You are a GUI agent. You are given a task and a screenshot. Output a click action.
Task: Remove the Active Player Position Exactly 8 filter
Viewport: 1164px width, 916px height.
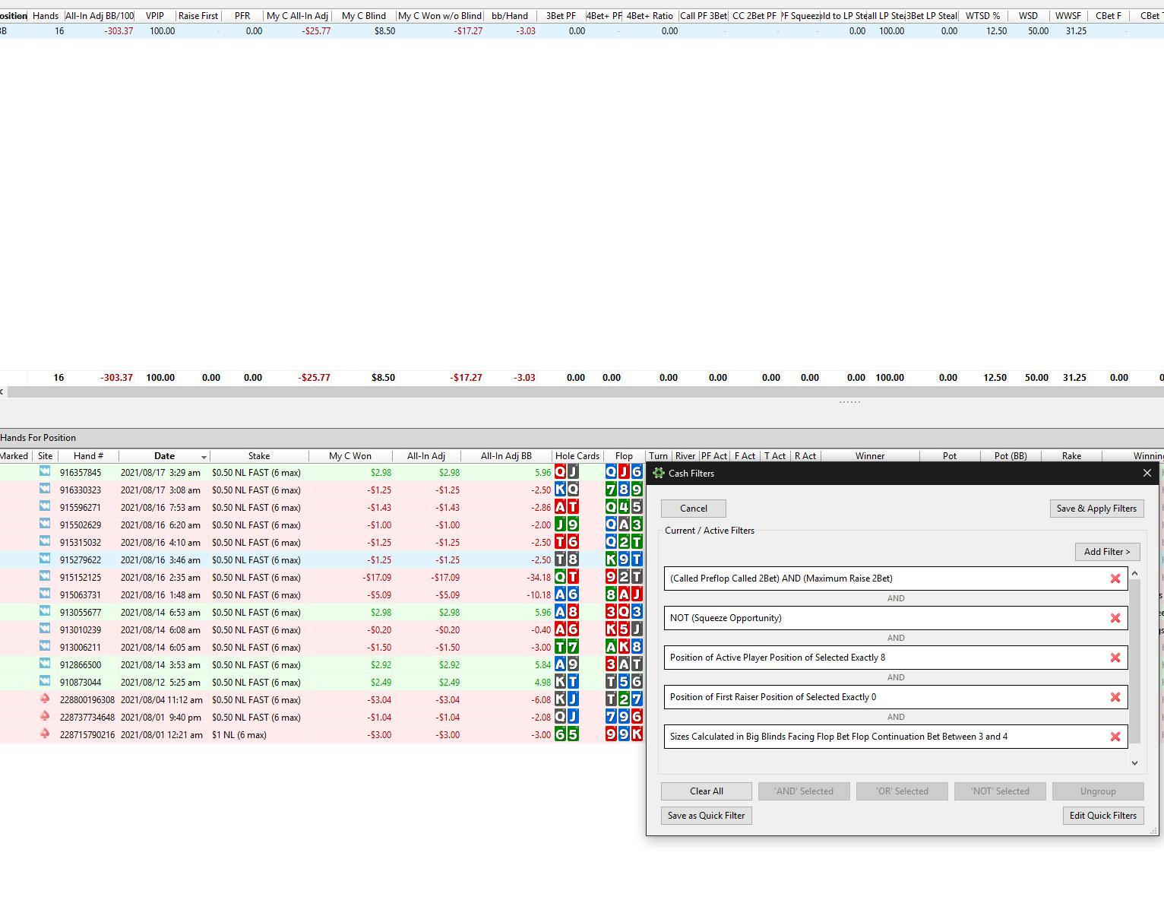click(1115, 658)
